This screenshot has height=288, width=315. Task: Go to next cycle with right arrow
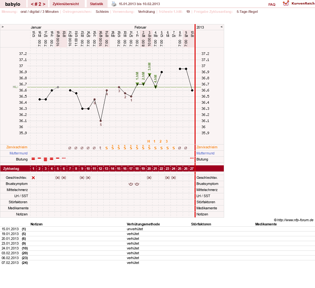[44, 4]
